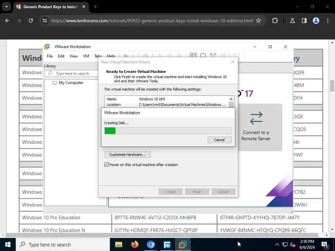The image size is (335, 251).
Task: Open the power options dropdown arrow
Action: tap(133, 56)
